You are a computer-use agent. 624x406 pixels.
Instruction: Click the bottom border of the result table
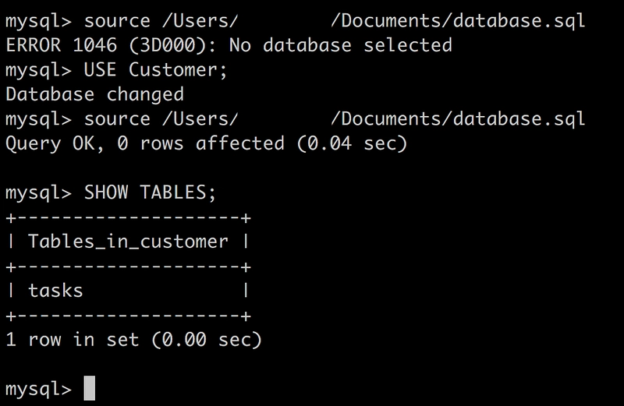(x=128, y=316)
